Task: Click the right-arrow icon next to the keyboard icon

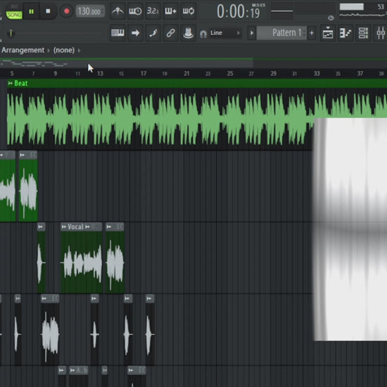Action: pos(135,32)
